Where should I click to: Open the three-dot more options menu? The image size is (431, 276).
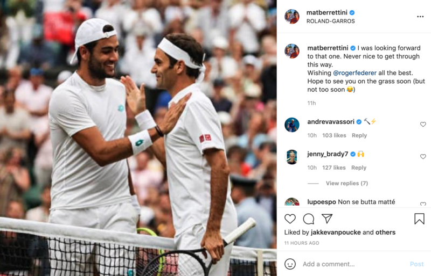click(x=420, y=17)
